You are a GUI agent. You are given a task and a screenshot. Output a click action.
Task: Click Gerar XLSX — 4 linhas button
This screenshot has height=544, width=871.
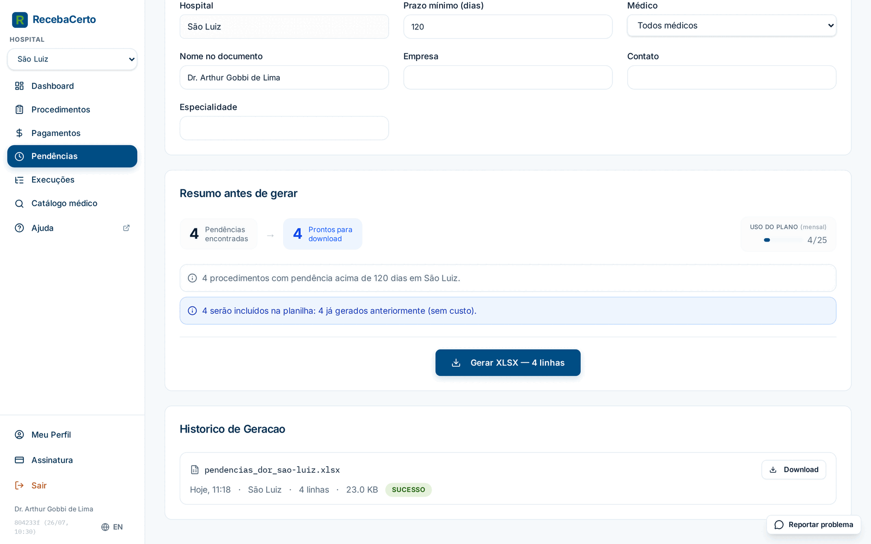coord(508,363)
